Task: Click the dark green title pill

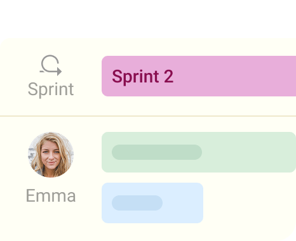Action: [157, 152]
